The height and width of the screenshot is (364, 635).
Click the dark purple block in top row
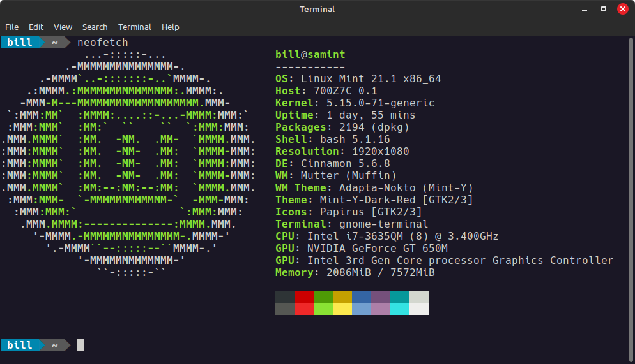[x=381, y=296]
